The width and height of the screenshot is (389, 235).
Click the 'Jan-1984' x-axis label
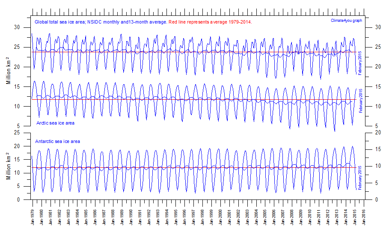[77, 217]
